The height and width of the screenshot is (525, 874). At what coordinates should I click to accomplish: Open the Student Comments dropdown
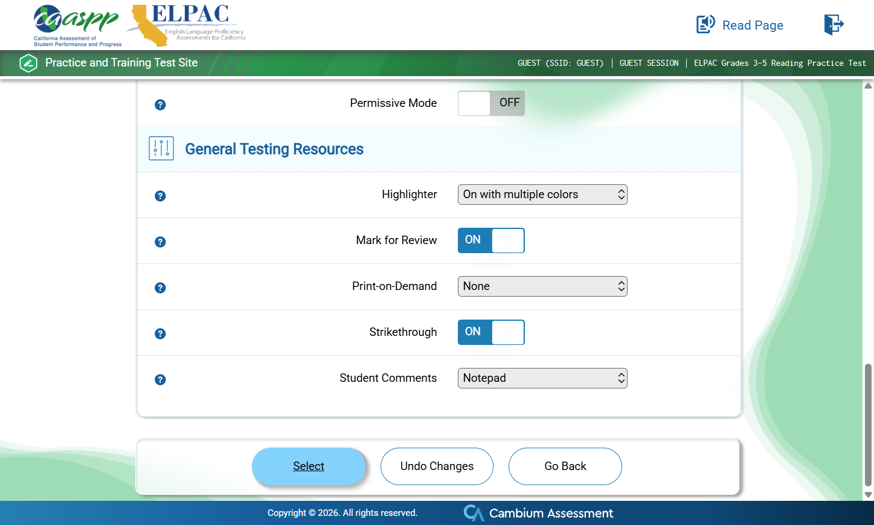click(x=542, y=378)
